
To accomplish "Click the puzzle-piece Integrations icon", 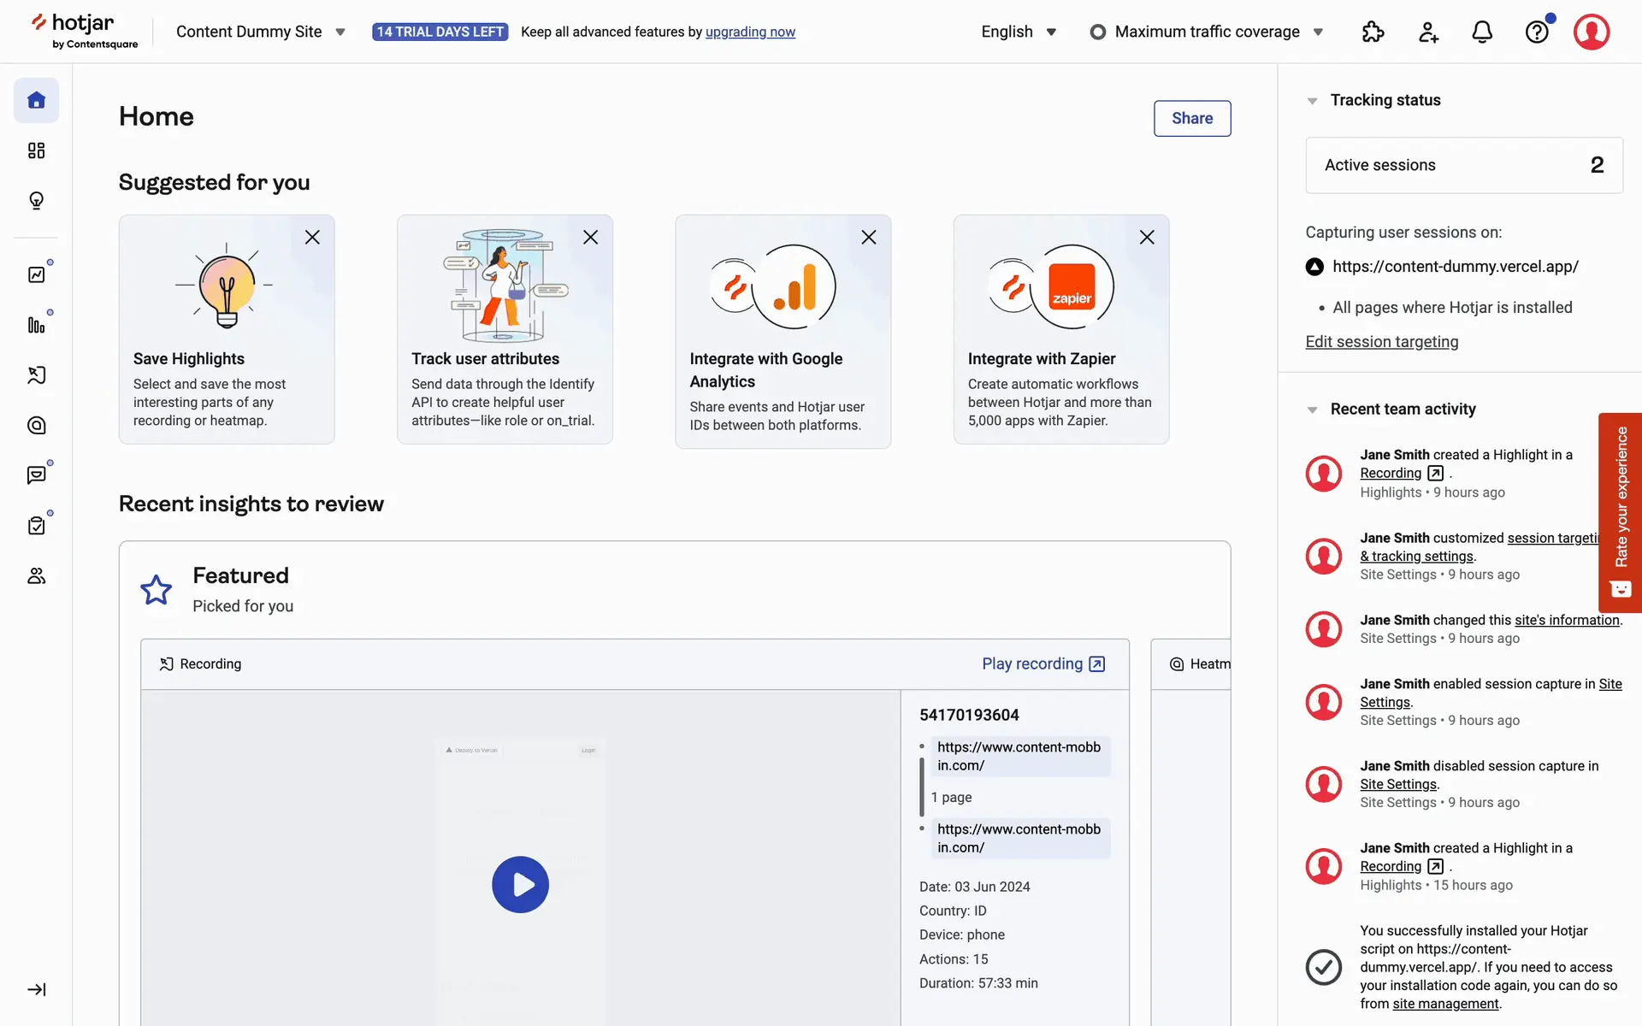I will [x=1373, y=32].
